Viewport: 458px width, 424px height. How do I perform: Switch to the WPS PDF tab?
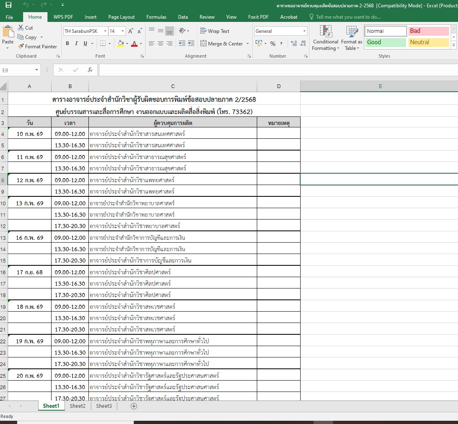(x=63, y=17)
